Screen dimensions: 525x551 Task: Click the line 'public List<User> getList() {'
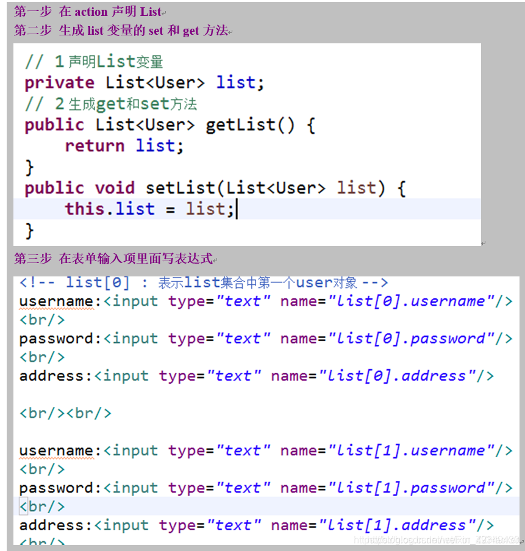(x=170, y=125)
